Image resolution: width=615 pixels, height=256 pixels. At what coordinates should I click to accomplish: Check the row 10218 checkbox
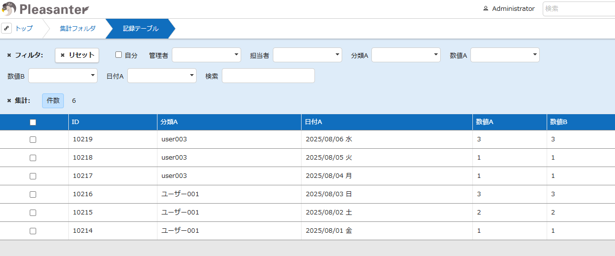point(33,158)
